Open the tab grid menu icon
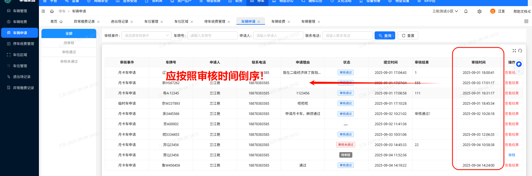 click(x=526, y=21)
